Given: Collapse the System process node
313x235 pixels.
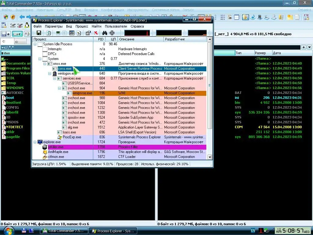Looking at the screenshot, I should coord(40,59).
